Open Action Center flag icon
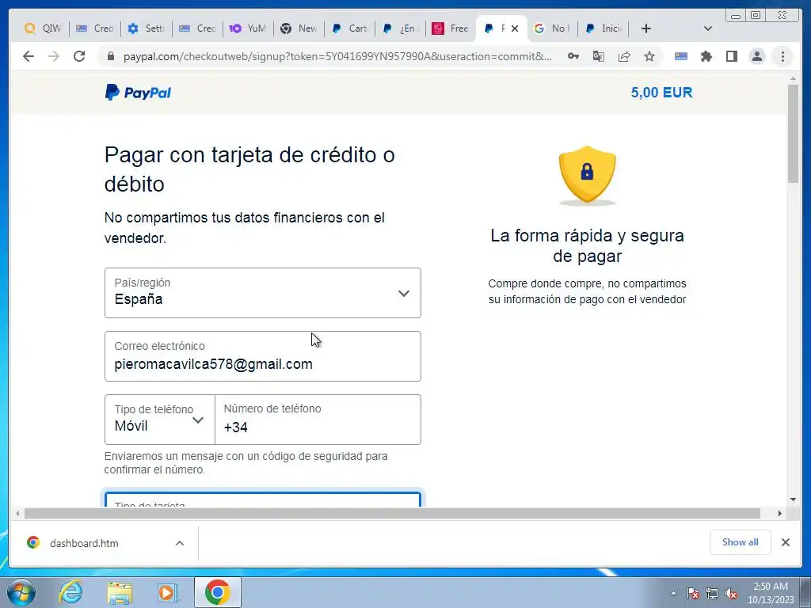The image size is (811, 608). 693,593
